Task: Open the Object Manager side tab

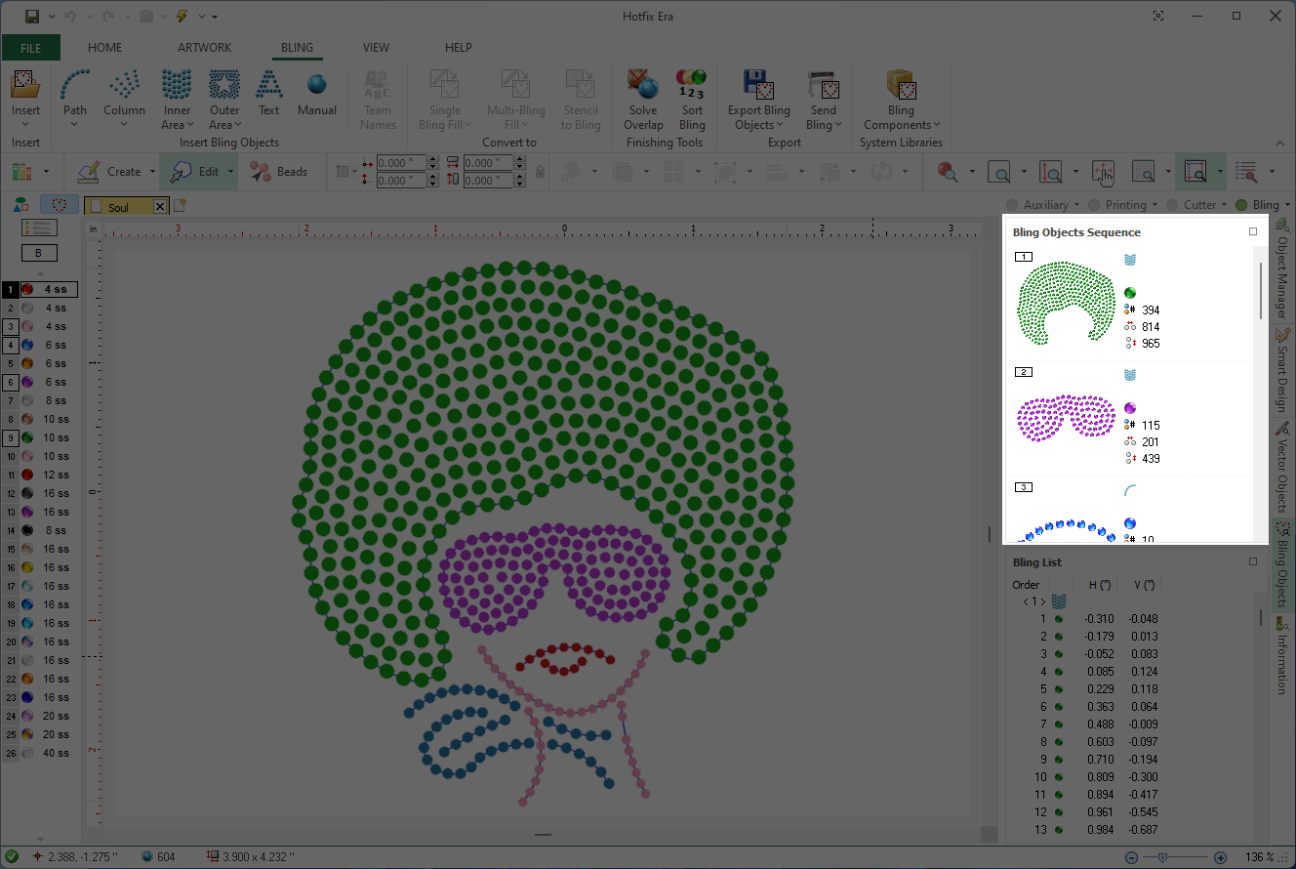Action: click(1282, 269)
